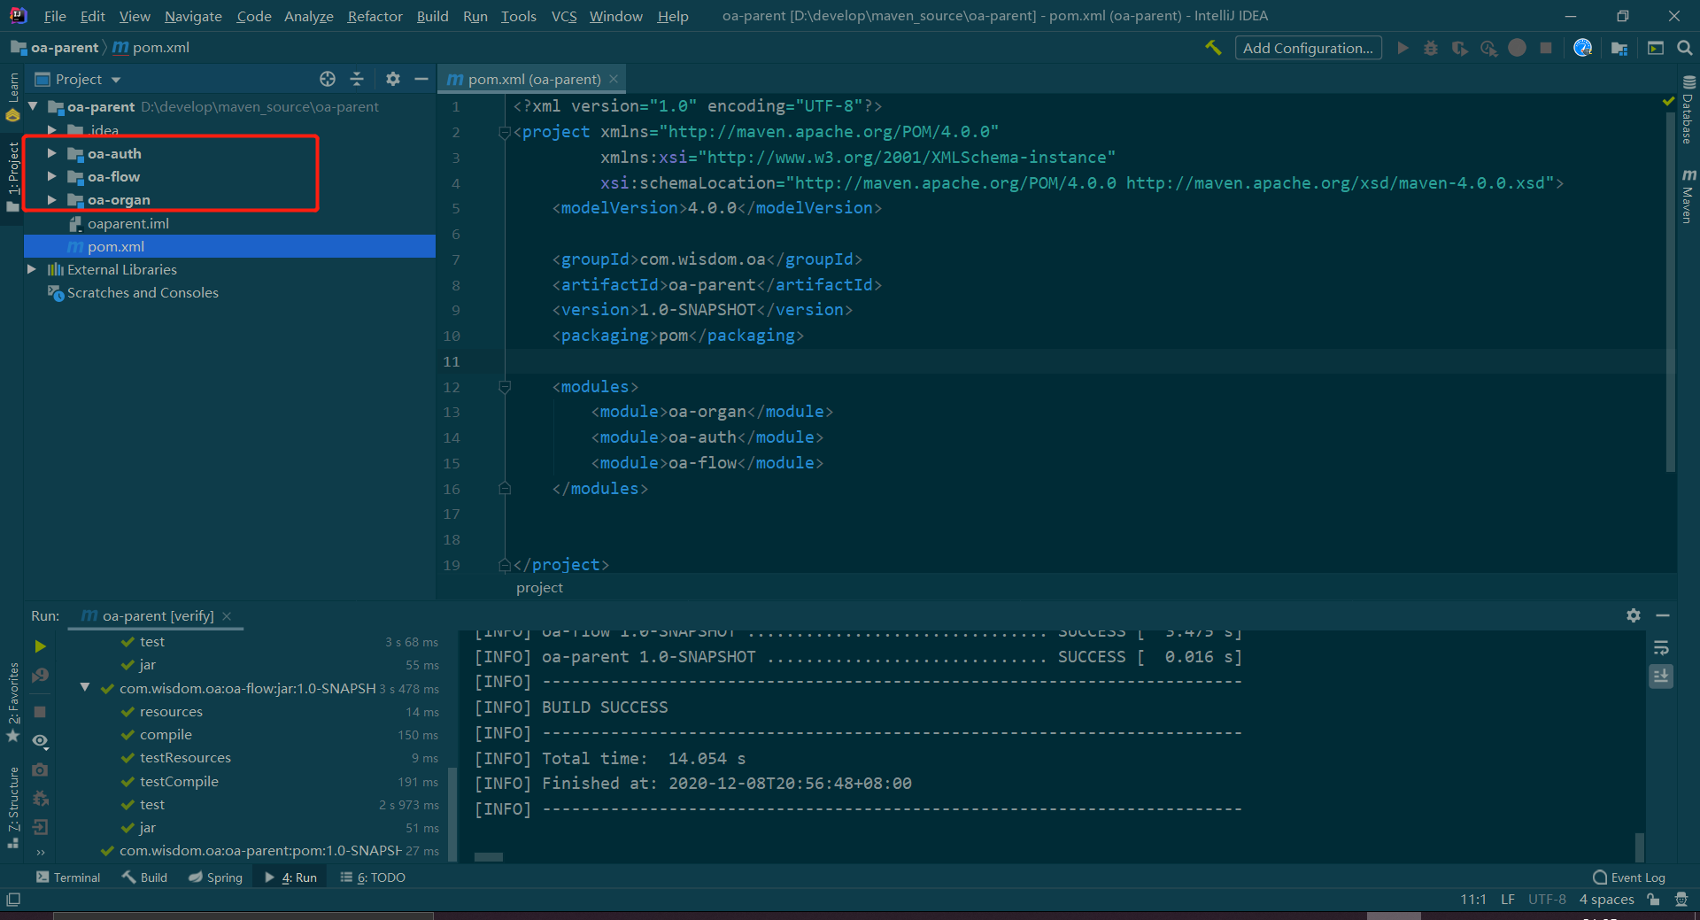This screenshot has height=920, width=1700.
Task: Expand the oa-flow module
Action: pyautogui.click(x=52, y=176)
